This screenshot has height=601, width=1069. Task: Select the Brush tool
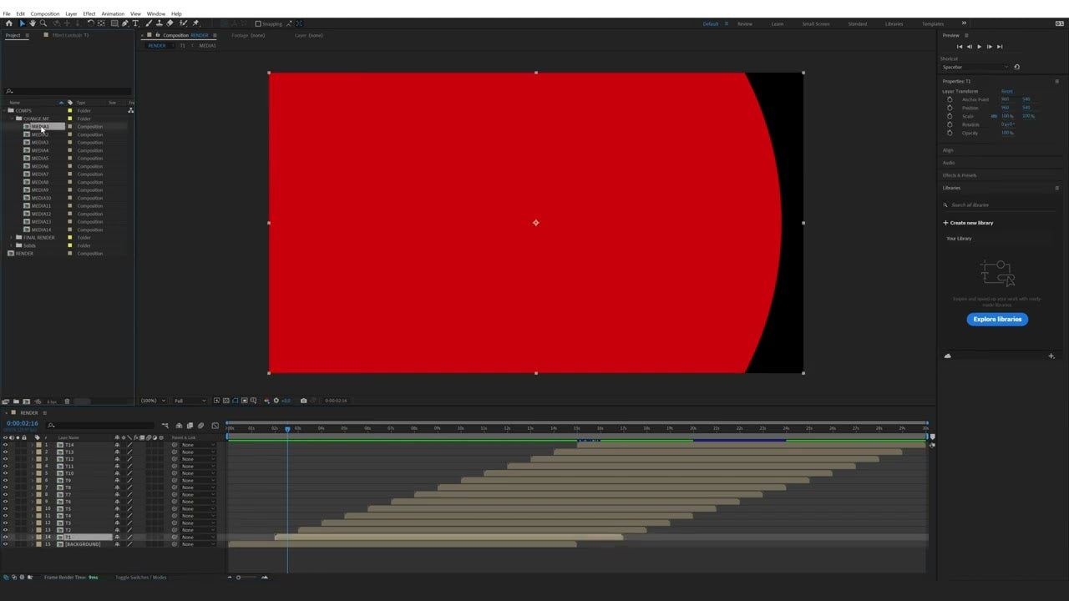[x=149, y=23]
